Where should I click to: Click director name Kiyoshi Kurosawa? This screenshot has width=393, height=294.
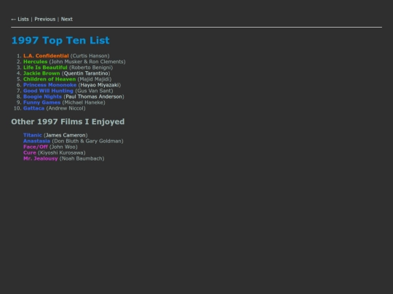(62, 152)
